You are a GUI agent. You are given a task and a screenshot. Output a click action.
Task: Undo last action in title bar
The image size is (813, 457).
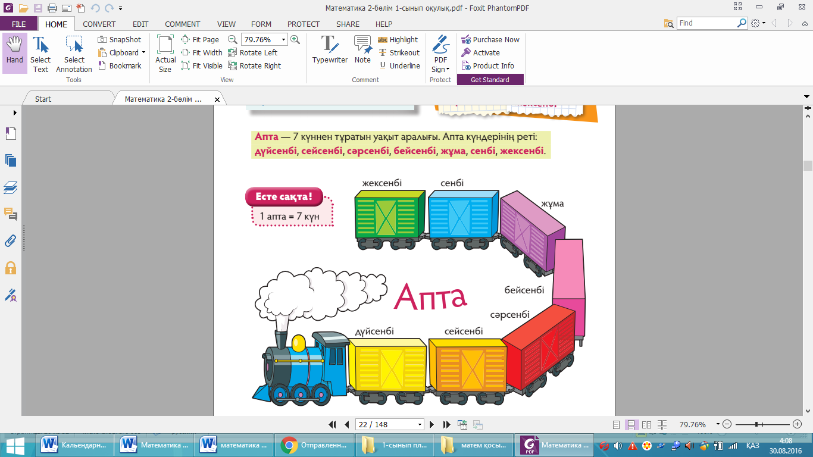pyautogui.click(x=95, y=8)
